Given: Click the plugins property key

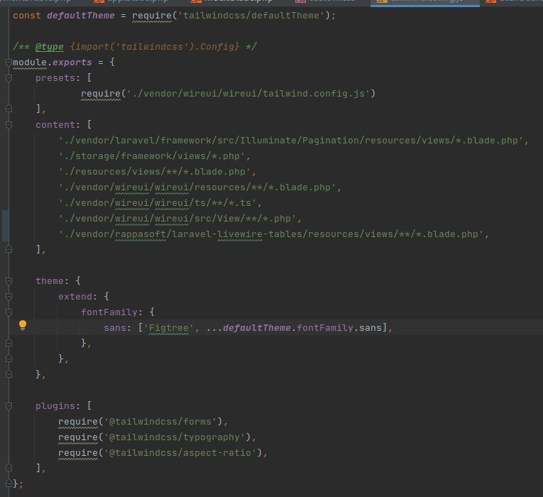Looking at the screenshot, I should [55, 406].
